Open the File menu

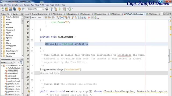[2, 5]
